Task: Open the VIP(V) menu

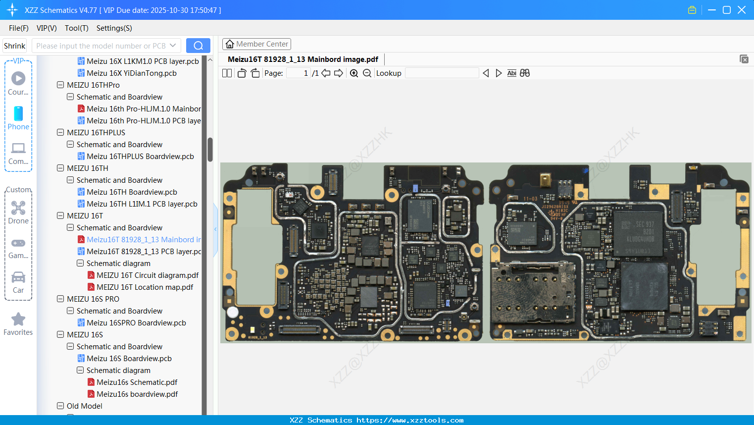Action: point(47,28)
